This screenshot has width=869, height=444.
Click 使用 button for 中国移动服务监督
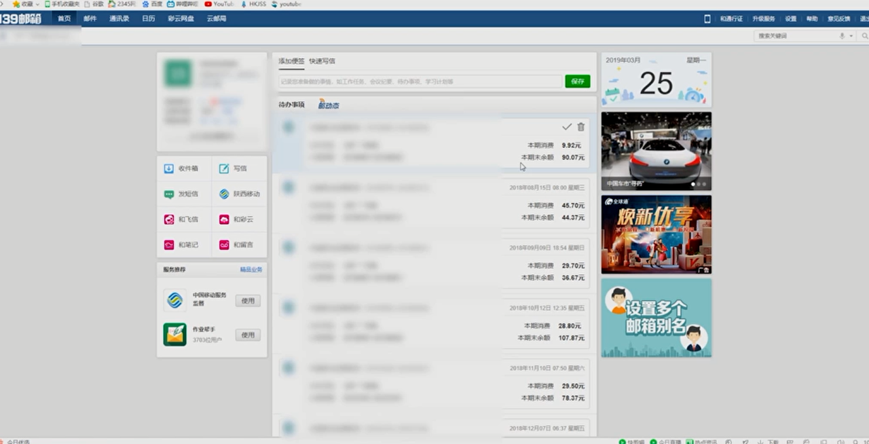coord(248,301)
